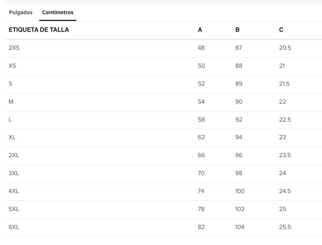Viewport: 322px width, 245px height.
Task: Click value 23 in XL row
Action: [282, 137]
